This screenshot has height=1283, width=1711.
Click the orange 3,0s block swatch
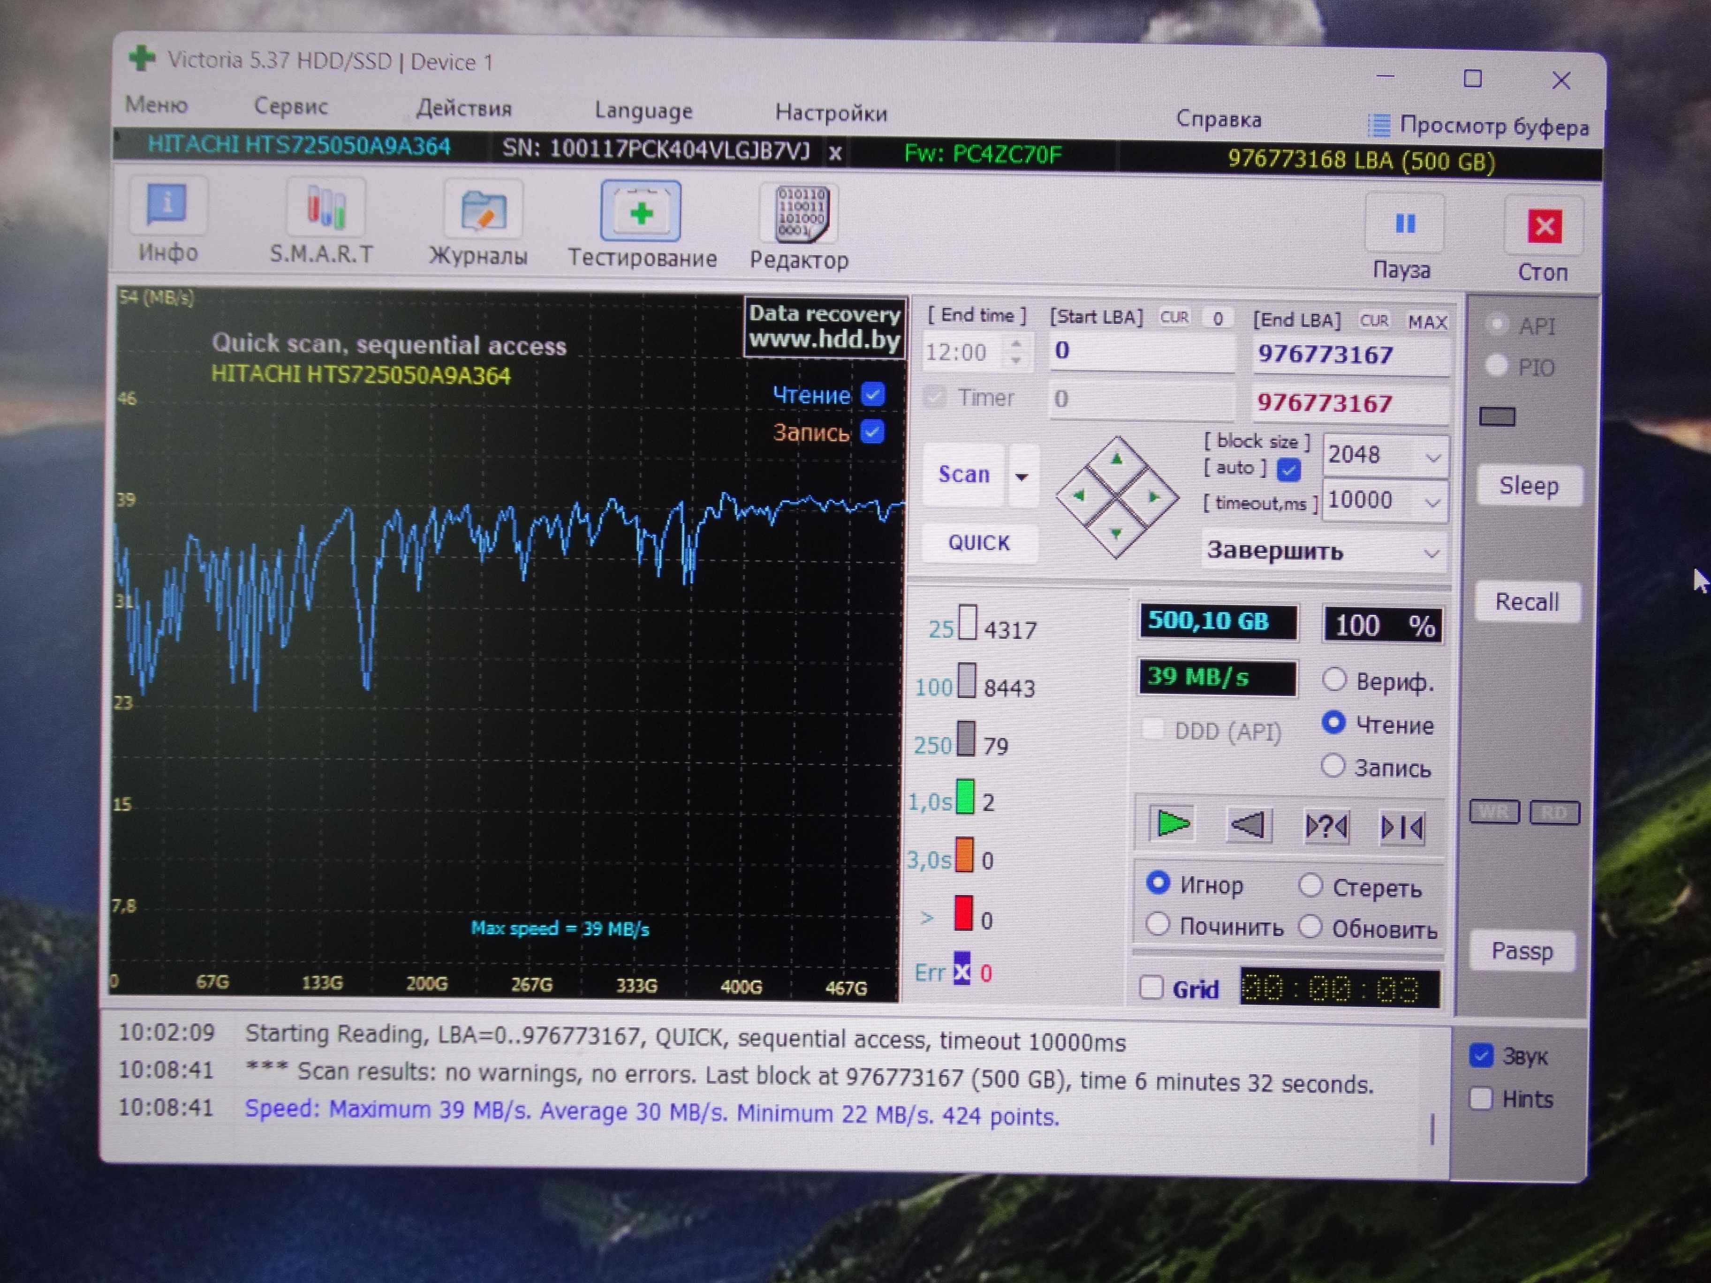click(964, 855)
